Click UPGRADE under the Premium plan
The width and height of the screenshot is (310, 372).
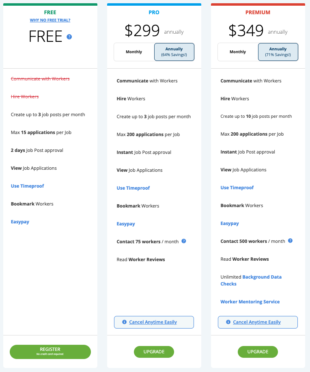tap(258, 352)
